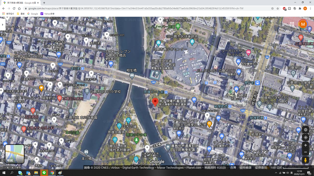The height and width of the screenshot is (176, 314).
Task: Zoom out with the minus button
Action: tap(305, 152)
